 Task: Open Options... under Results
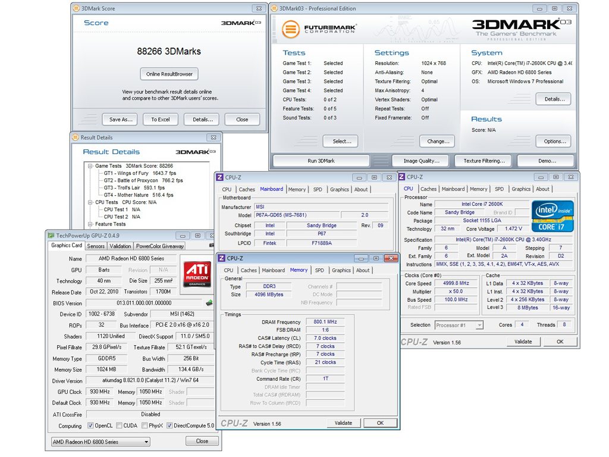(x=555, y=142)
